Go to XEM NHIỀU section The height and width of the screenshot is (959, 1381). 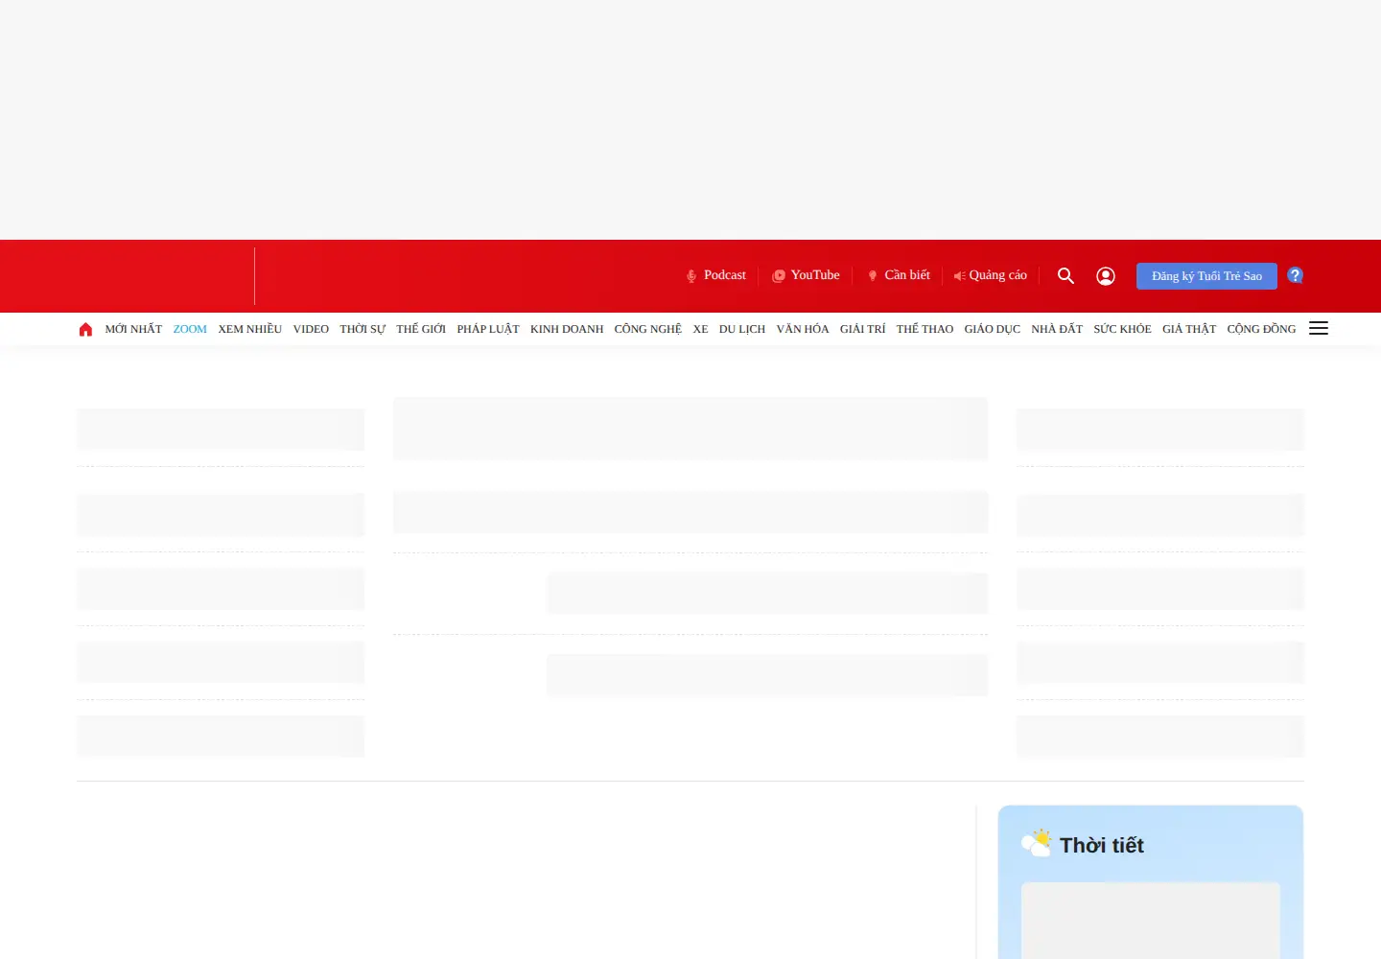coord(250,329)
